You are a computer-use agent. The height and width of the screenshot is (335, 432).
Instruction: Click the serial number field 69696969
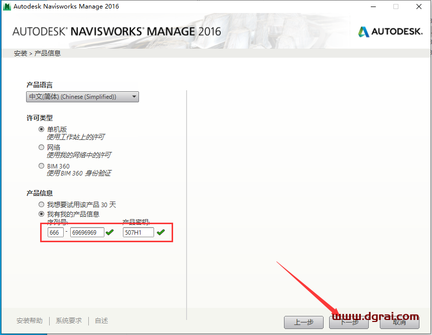click(x=87, y=232)
